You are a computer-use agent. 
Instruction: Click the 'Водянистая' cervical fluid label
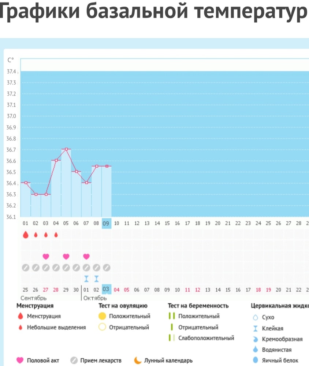277,350
